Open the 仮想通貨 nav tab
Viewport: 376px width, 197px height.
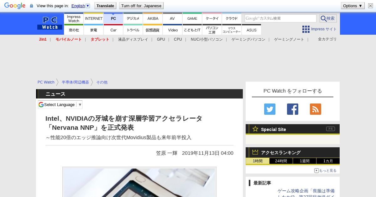coord(153,30)
